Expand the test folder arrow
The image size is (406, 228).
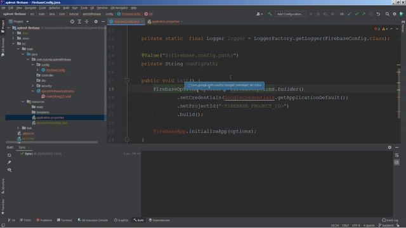coord(18,128)
